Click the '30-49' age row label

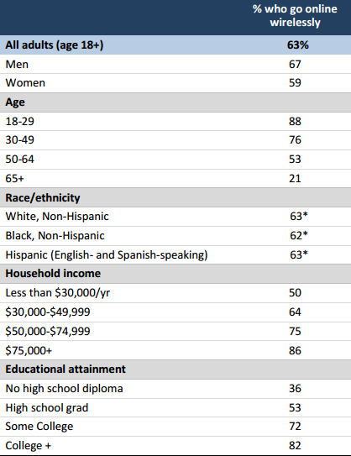tap(20, 140)
